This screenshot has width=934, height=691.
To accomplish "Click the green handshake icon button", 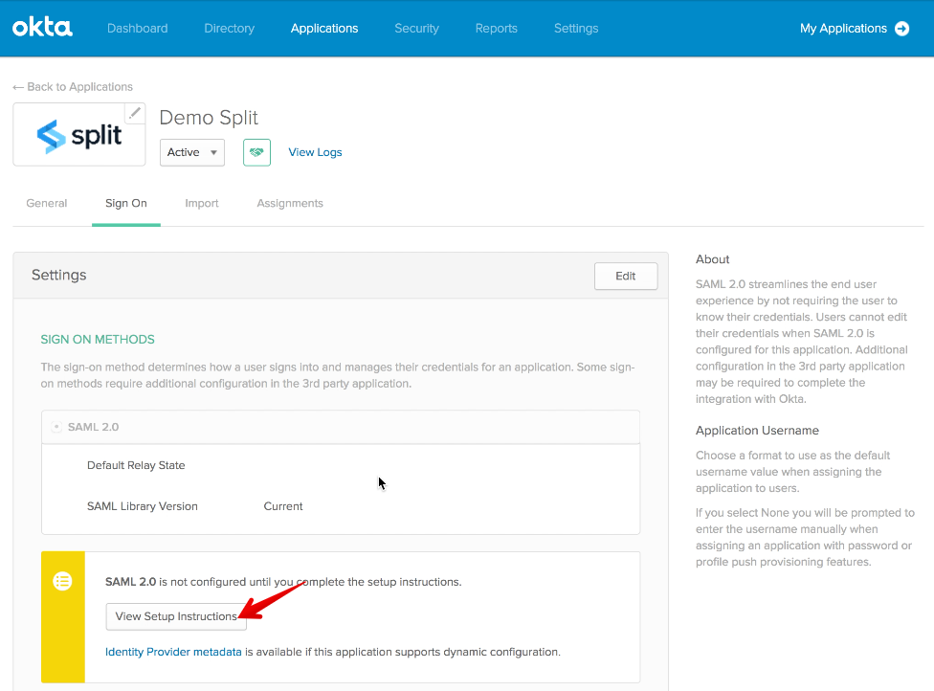I will pos(256,152).
